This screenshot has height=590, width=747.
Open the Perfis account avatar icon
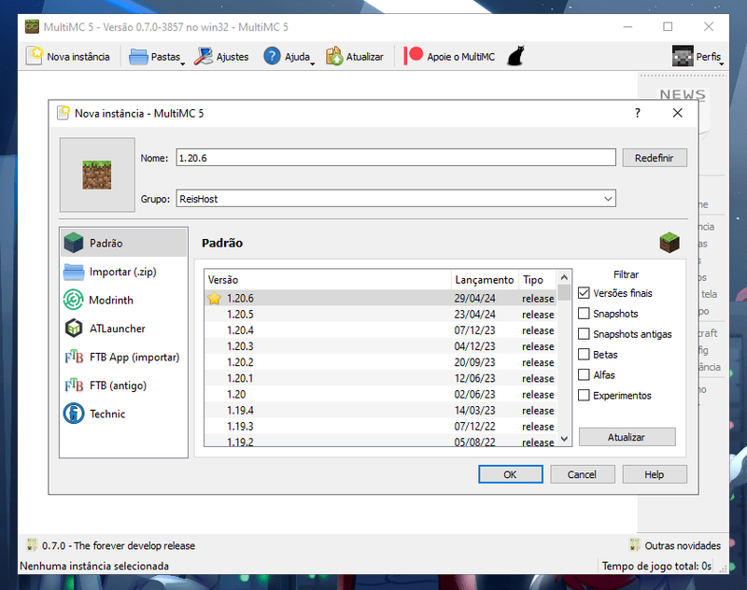(x=683, y=56)
